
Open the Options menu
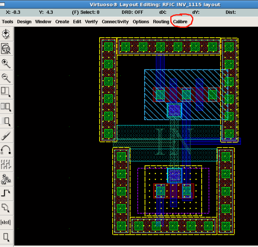click(141, 22)
